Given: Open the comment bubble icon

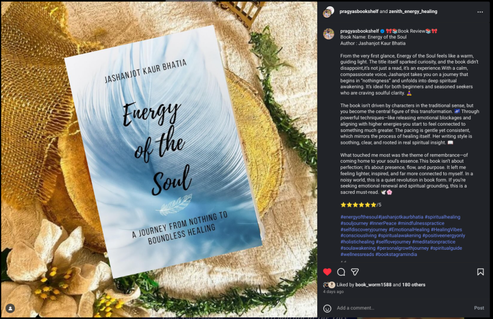Looking at the screenshot, I should click(341, 272).
